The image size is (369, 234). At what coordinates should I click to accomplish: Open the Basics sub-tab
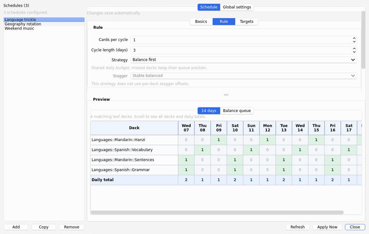point(201,21)
